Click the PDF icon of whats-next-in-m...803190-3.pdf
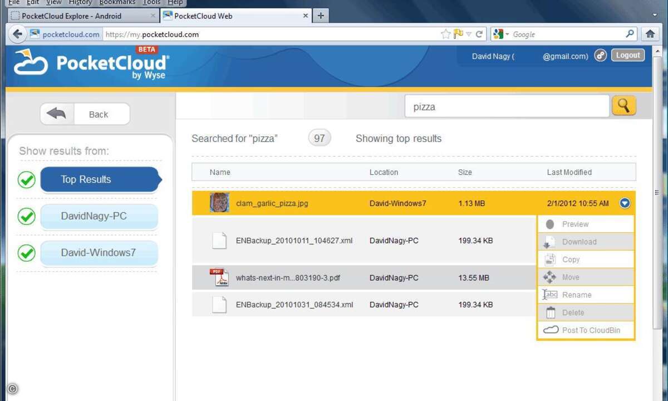Image resolution: width=668 pixels, height=401 pixels. (x=219, y=277)
